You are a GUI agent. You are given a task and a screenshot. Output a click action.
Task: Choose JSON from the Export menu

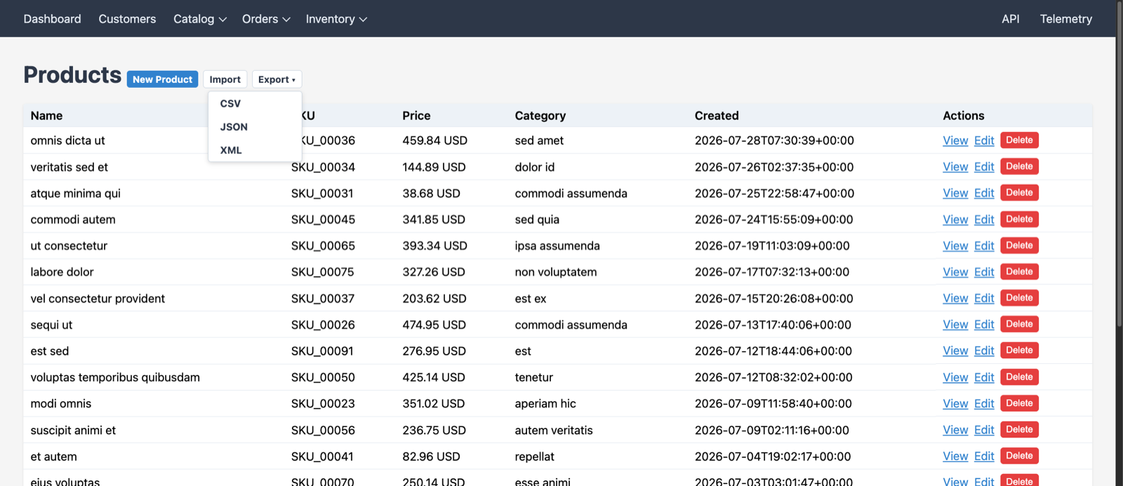tap(255, 126)
